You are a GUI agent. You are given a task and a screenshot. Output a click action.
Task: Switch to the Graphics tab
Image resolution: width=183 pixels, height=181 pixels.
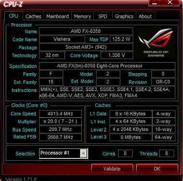(124, 16)
